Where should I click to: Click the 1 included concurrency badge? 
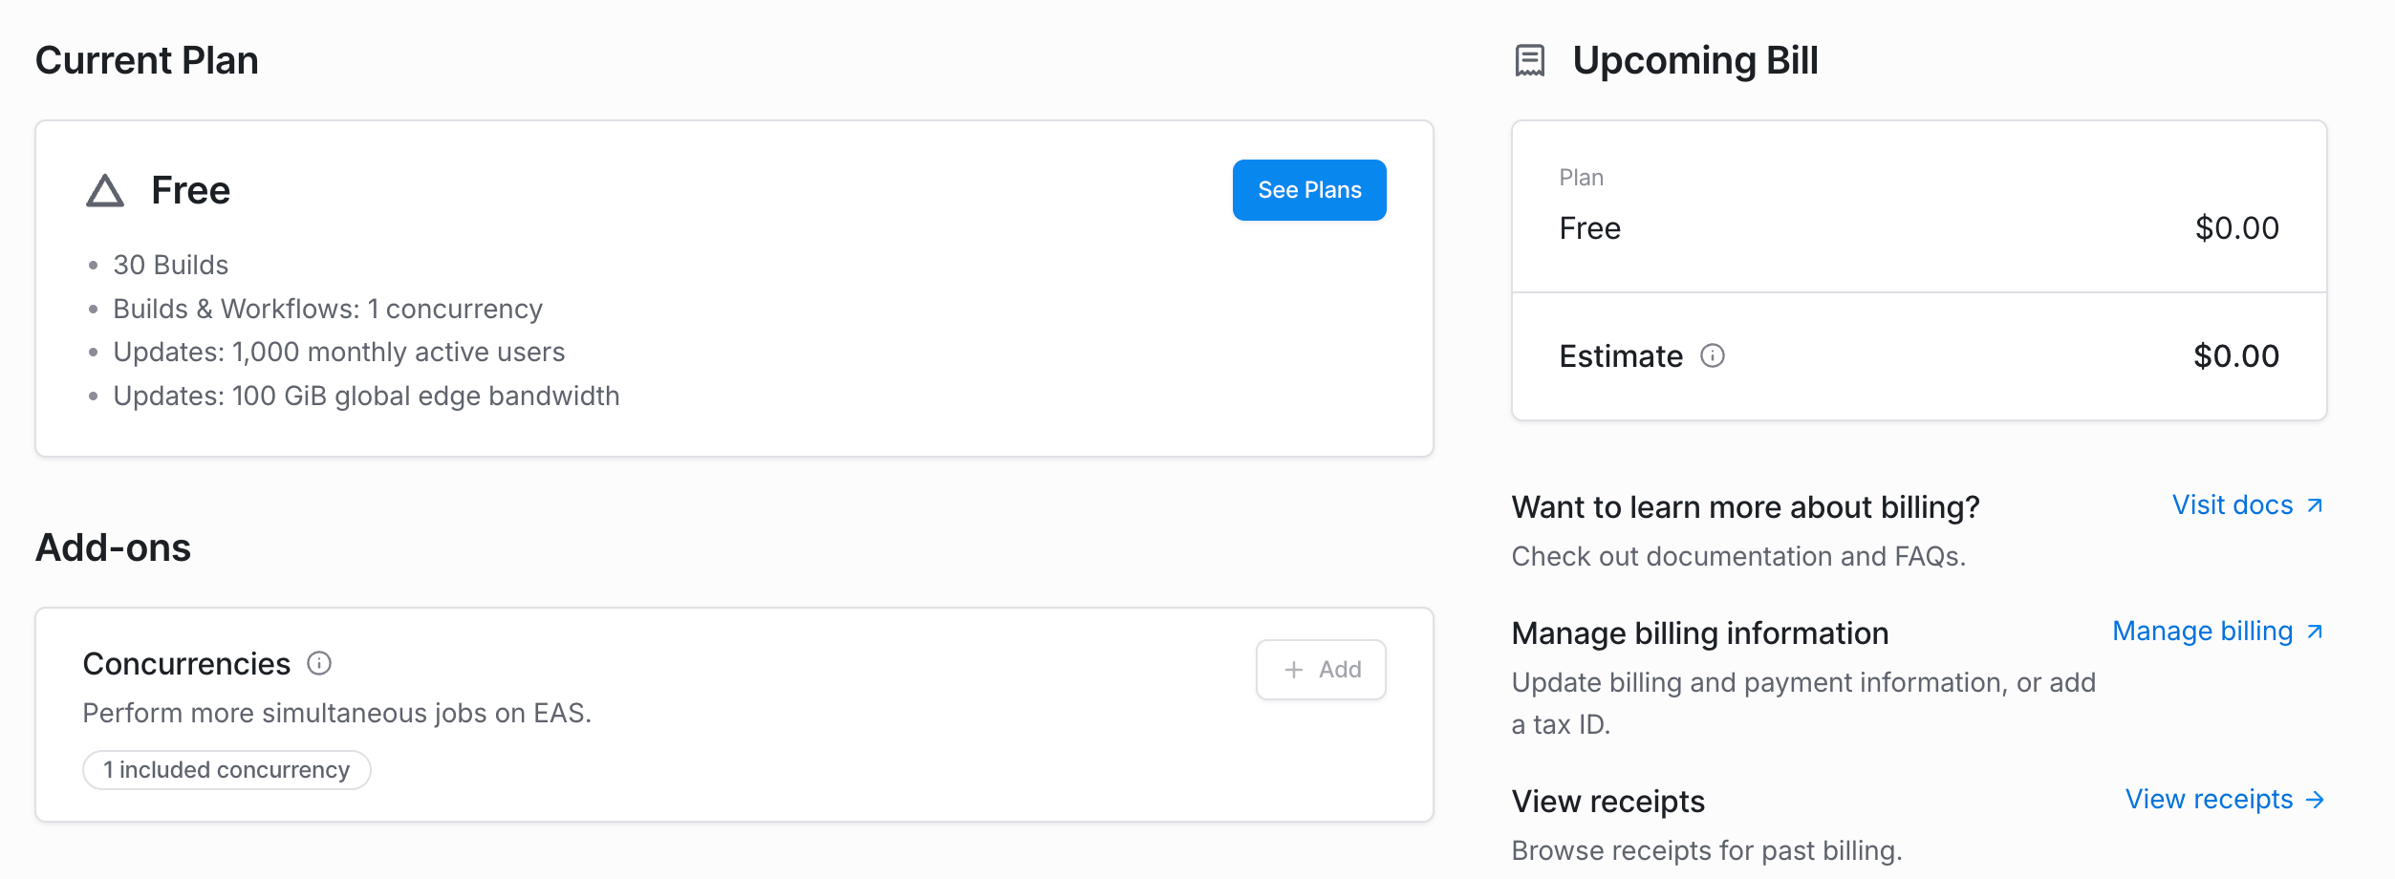pos(227,769)
